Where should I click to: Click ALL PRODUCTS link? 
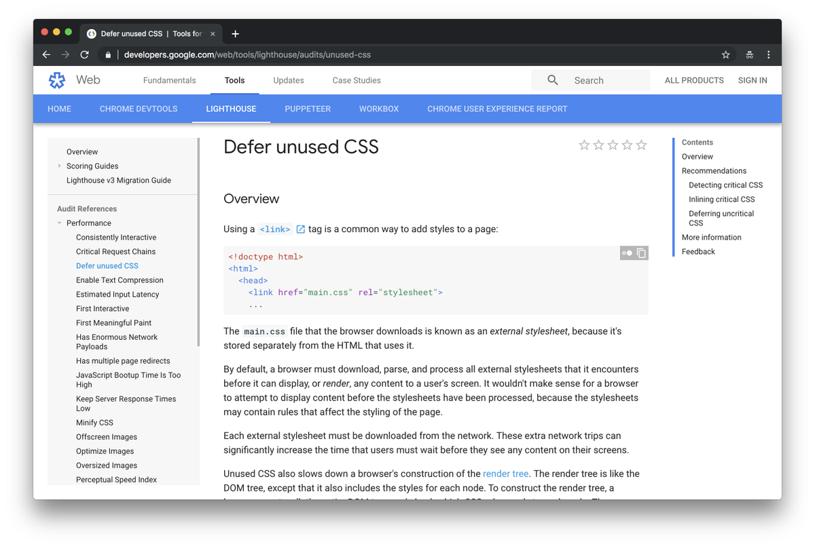(694, 80)
